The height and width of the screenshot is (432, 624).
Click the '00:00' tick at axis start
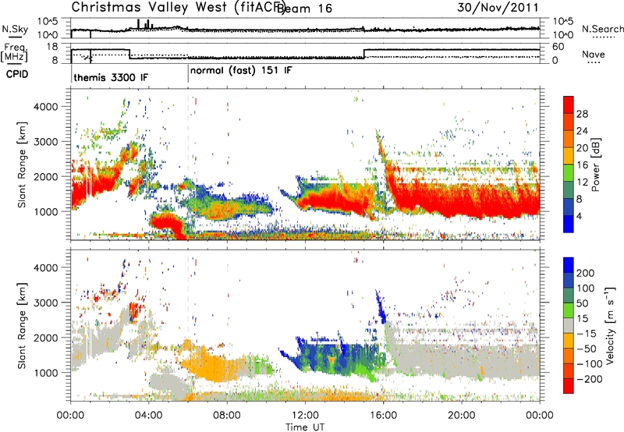(x=70, y=416)
